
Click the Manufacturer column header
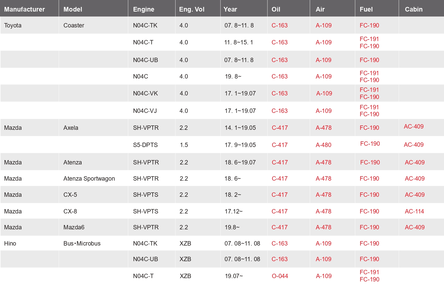pyautogui.click(x=24, y=9)
